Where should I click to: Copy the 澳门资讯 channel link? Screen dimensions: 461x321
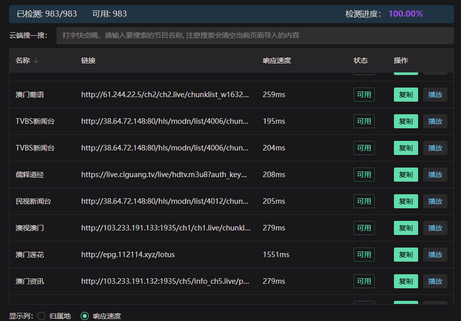406,281
